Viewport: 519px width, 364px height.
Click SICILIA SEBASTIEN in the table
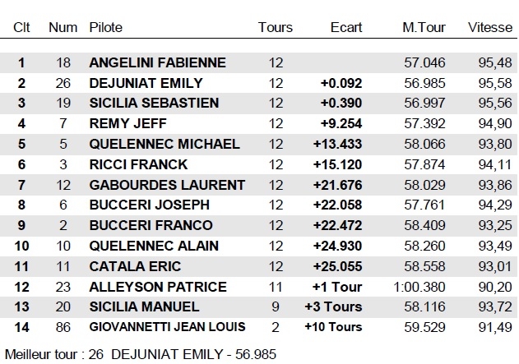154,104
